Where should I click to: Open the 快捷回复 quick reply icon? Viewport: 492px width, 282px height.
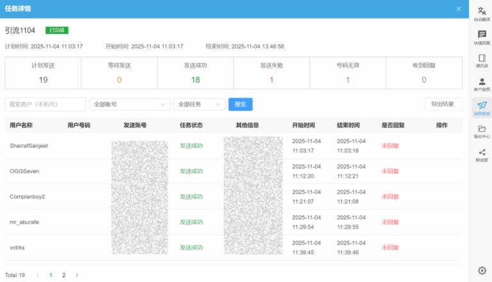tap(482, 38)
